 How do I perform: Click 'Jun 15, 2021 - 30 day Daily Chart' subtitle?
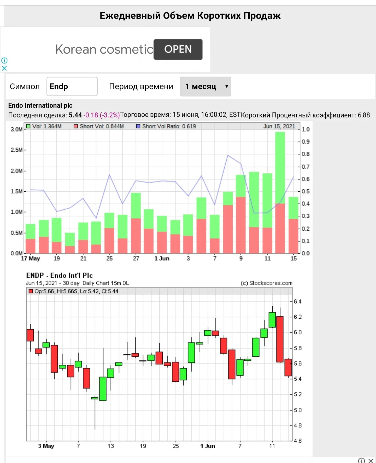point(78,283)
